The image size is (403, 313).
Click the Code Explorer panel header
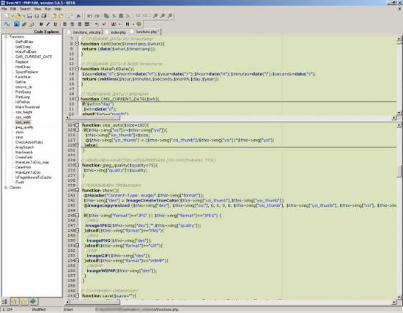click(32, 32)
